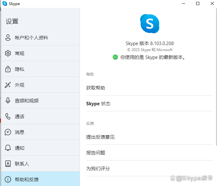This screenshot has width=217, height=186.
Task: Select 通知 settings
Action: 40,148
